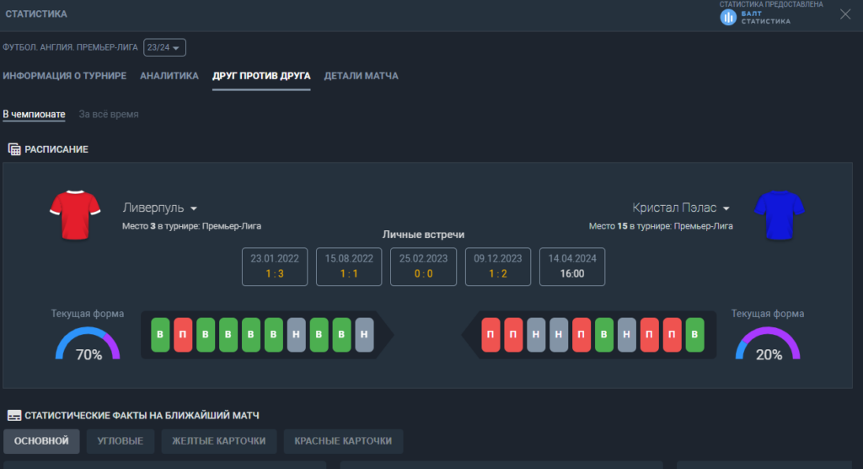Open the 23/24 season dropdown
863x469 pixels.
point(164,47)
